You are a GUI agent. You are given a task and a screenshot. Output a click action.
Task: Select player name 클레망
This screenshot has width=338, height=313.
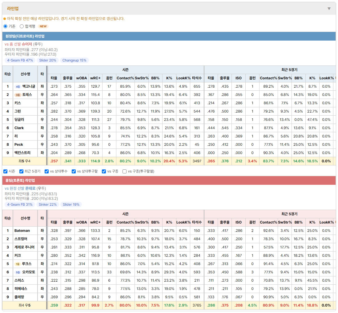(x=19, y=297)
